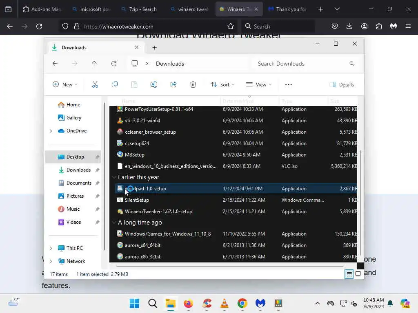Open Windows Start menu on taskbar
Screen dimensions: 418x313
pos(134,303)
